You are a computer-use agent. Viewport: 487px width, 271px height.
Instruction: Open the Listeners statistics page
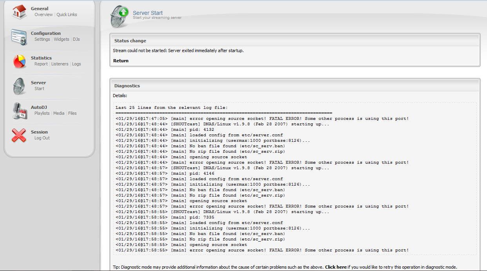click(60, 64)
